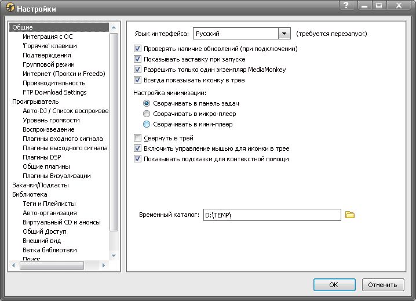Open 'Уровень громкости' settings page
The image size is (416, 301).
click(51, 120)
